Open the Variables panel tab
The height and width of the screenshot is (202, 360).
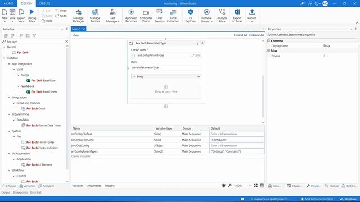pos(78,186)
